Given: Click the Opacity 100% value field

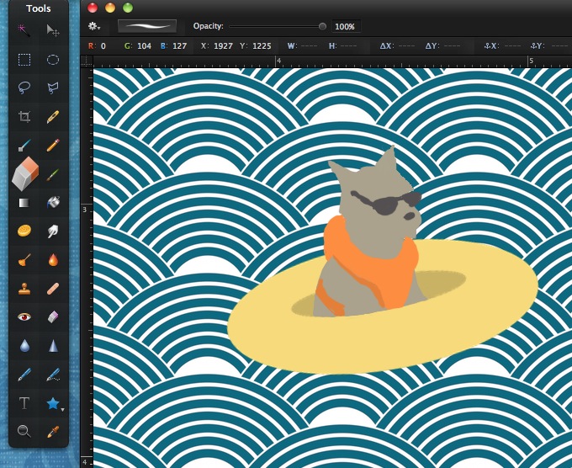Looking at the screenshot, I should pos(346,27).
